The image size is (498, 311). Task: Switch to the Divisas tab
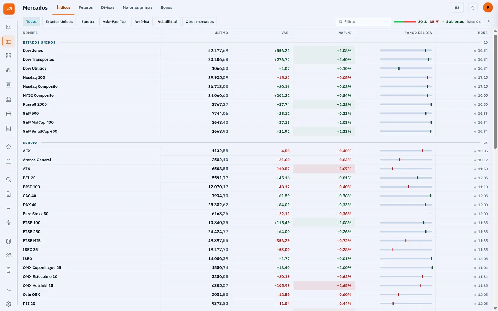click(x=108, y=7)
